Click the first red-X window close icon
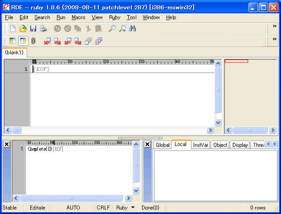 click(x=47, y=41)
